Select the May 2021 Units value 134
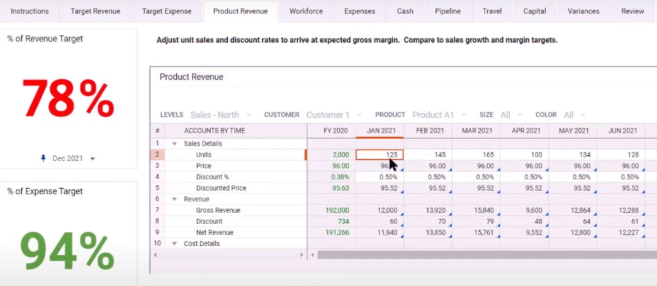The image size is (657, 286). [x=573, y=155]
